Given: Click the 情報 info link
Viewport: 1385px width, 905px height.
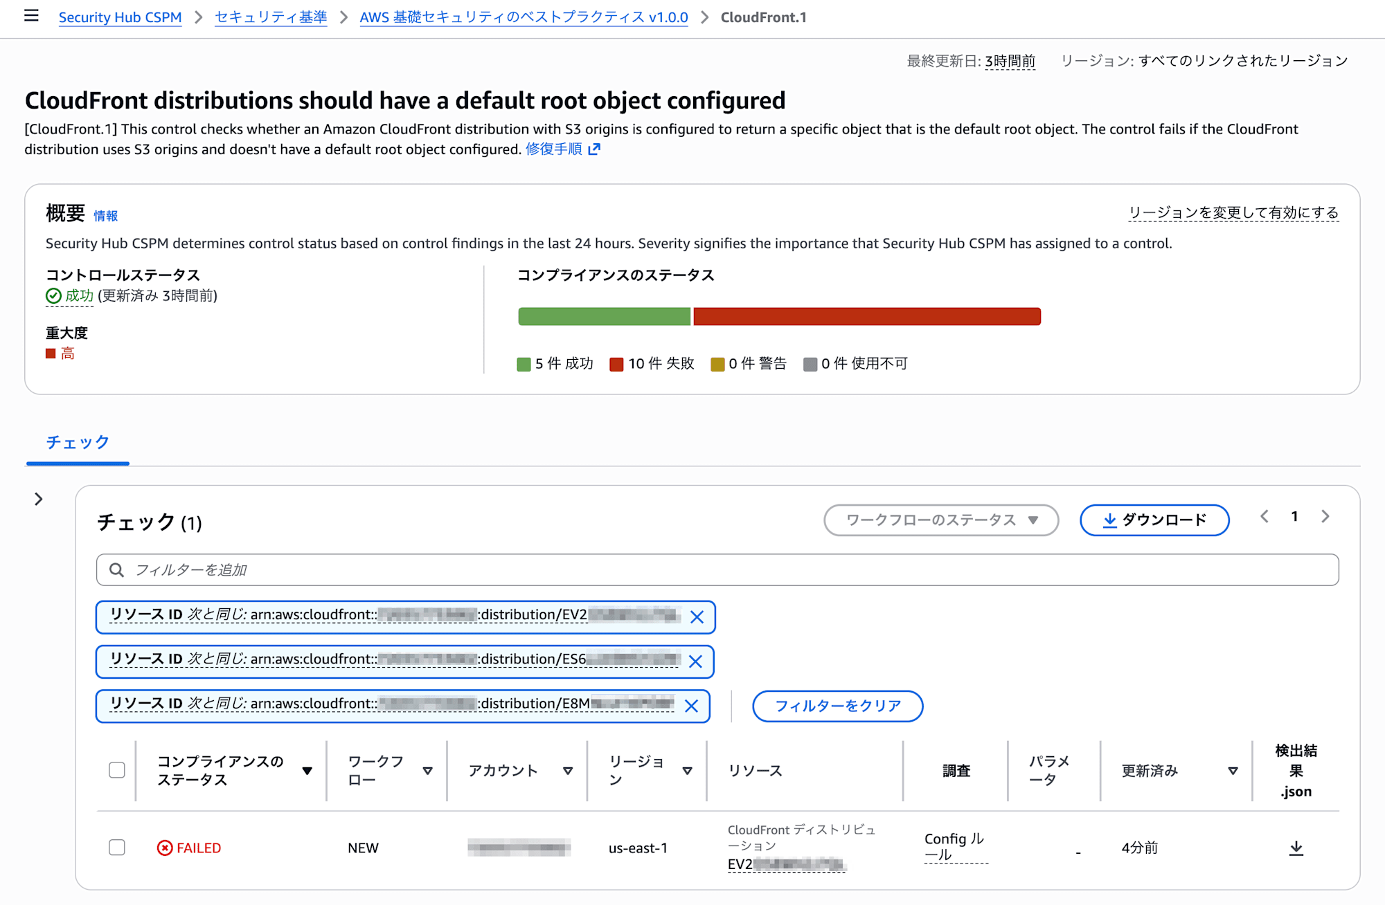Looking at the screenshot, I should pyautogui.click(x=106, y=216).
